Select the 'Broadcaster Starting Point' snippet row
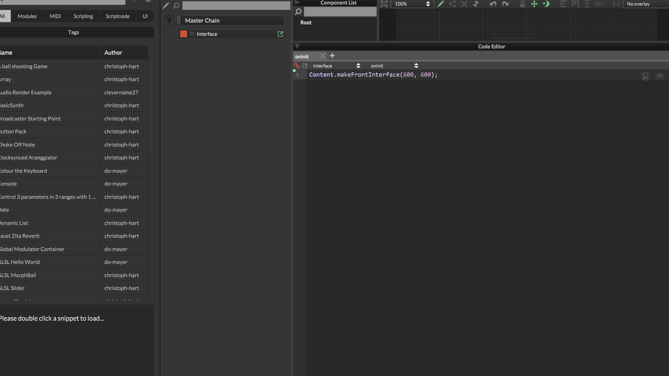This screenshot has width=669, height=376. 74,118
